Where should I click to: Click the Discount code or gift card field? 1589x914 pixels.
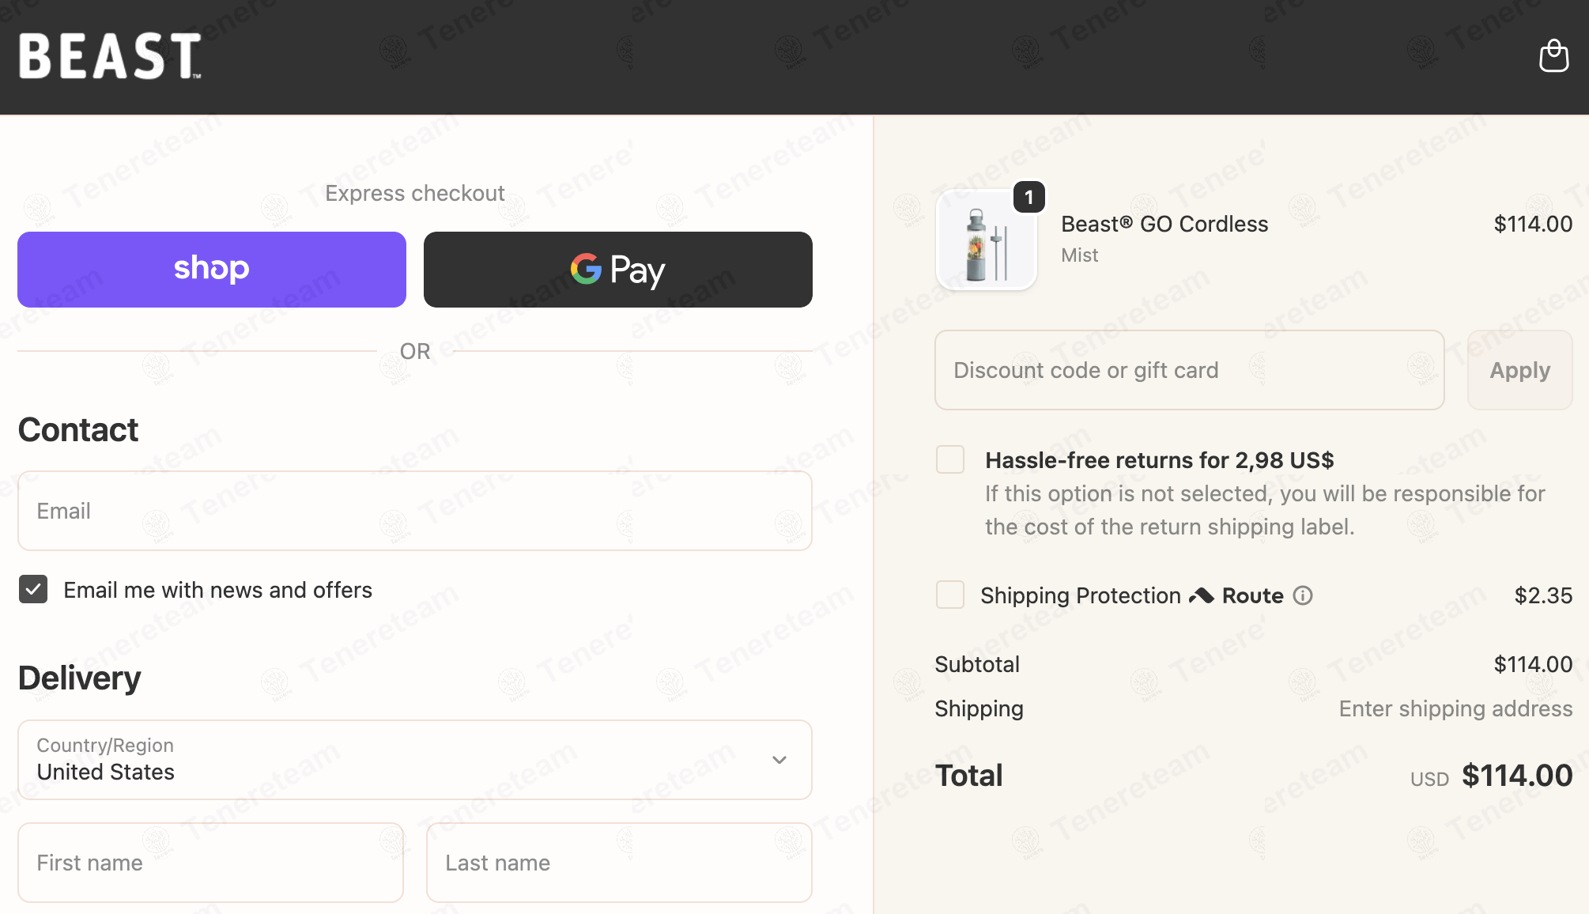[1190, 370]
